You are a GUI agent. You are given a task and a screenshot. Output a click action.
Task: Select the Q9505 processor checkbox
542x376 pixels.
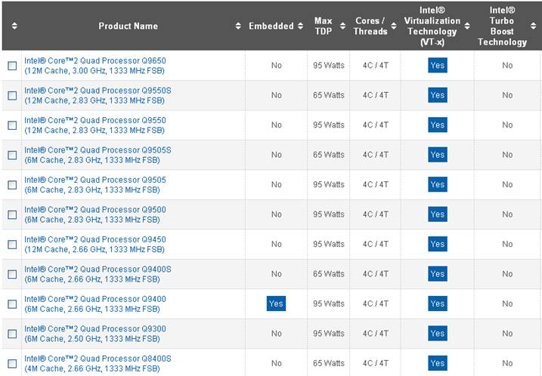pos(12,185)
